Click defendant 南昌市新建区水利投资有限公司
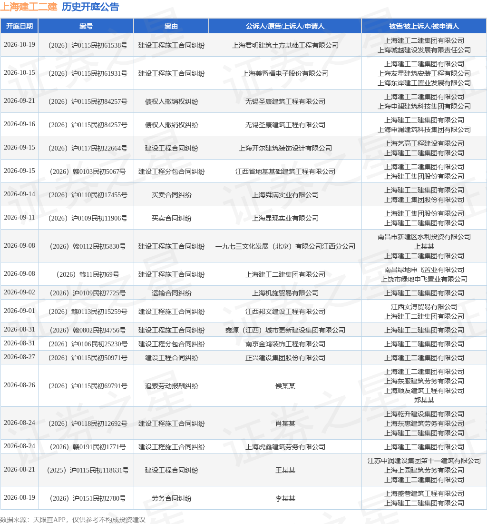The image size is (487, 524). tap(424, 237)
